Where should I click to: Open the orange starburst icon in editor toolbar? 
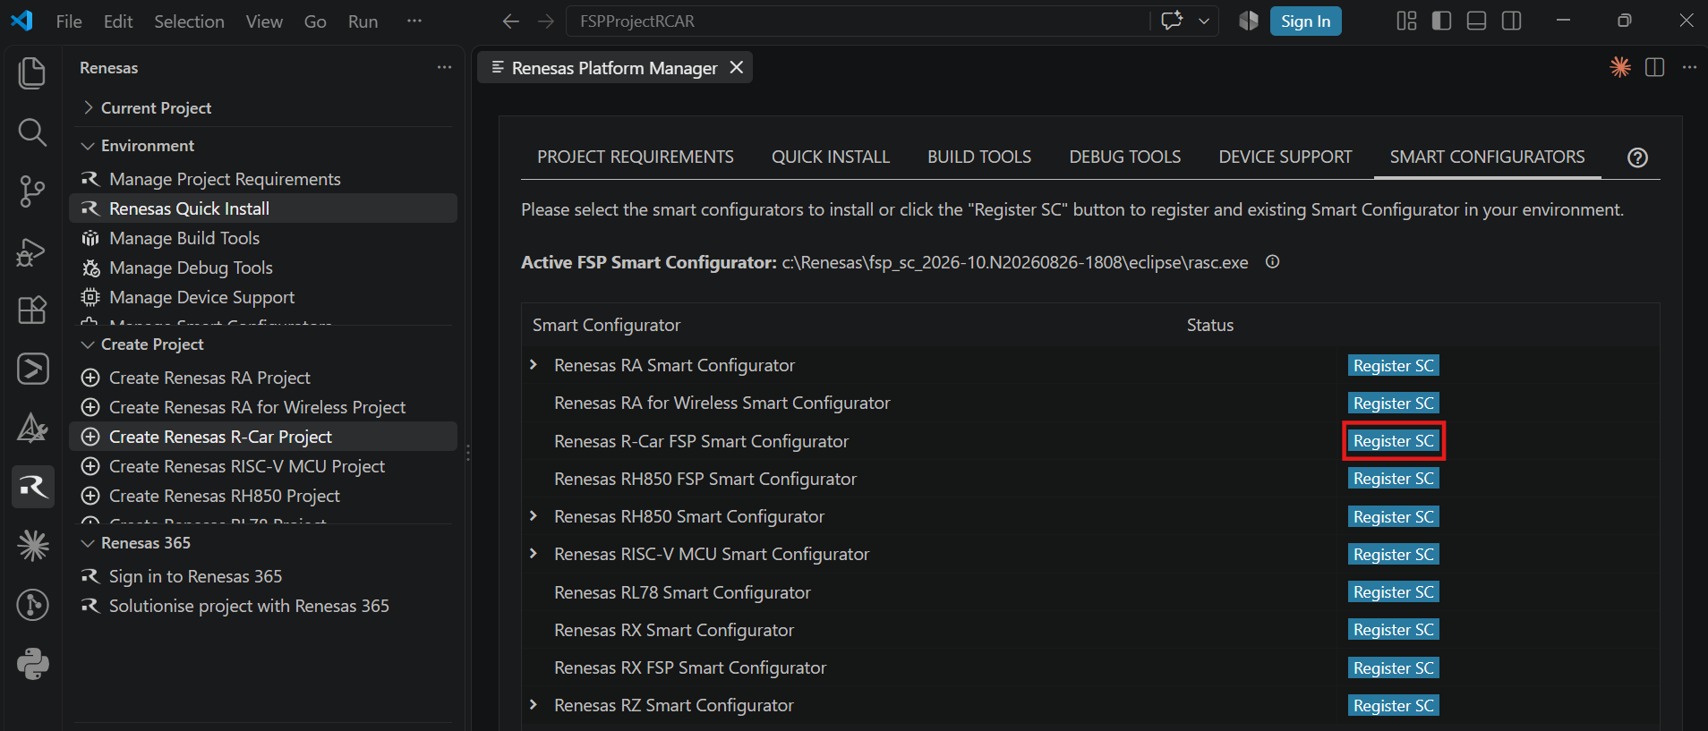(x=1620, y=67)
